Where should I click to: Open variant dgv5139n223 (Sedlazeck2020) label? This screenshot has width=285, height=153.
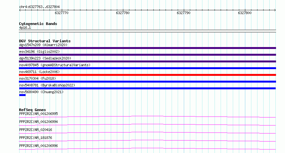click(45, 58)
